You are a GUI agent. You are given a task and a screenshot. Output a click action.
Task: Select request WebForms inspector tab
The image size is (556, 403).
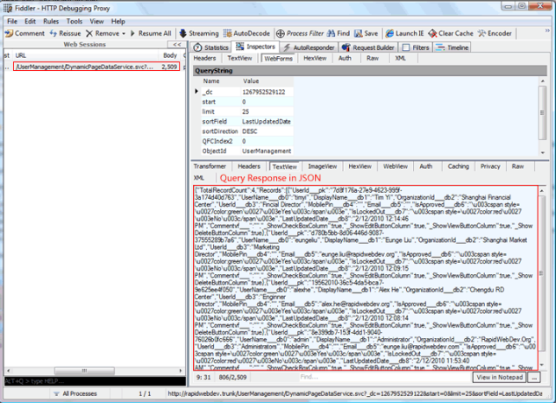click(278, 59)
